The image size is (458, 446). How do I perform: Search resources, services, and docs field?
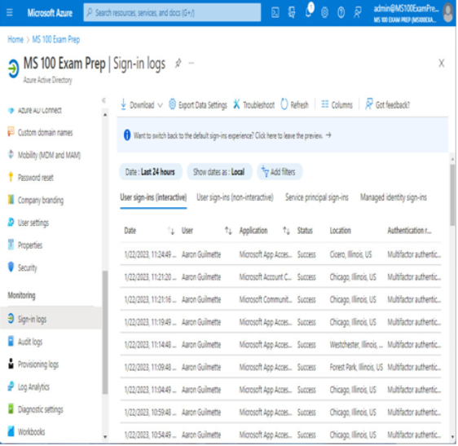[172, 12]
